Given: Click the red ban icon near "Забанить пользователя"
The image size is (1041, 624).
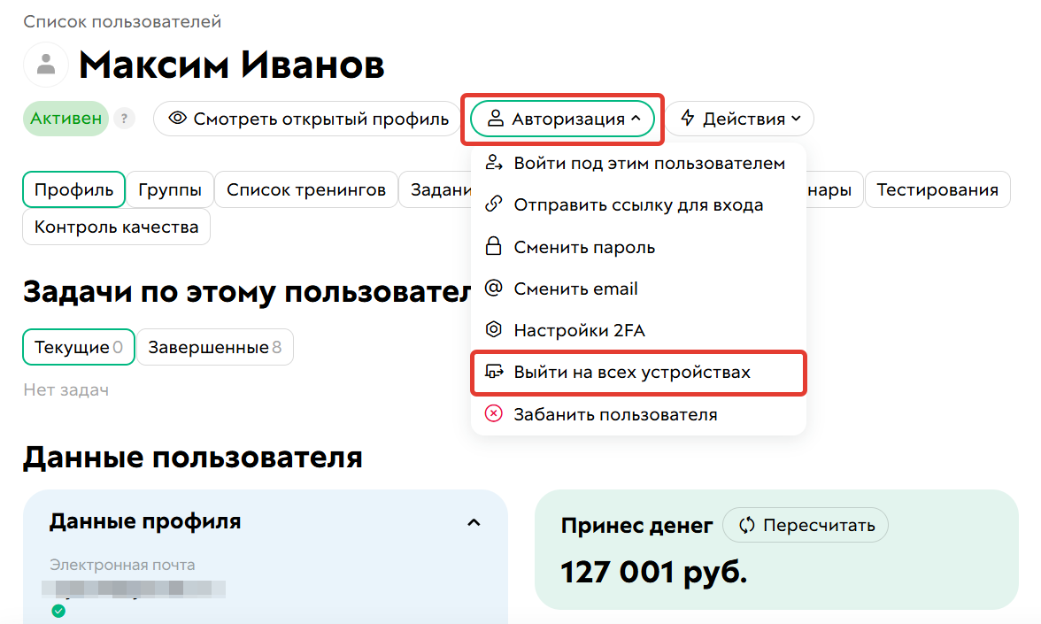Looking at the screenshot, I should pyautogui.click(x=493, y=413).
